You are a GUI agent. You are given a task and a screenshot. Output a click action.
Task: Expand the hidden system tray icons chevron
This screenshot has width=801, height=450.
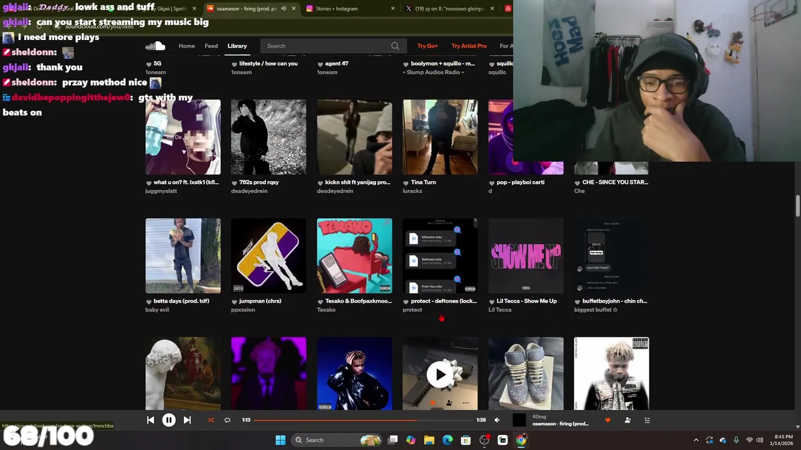[695, 440]
